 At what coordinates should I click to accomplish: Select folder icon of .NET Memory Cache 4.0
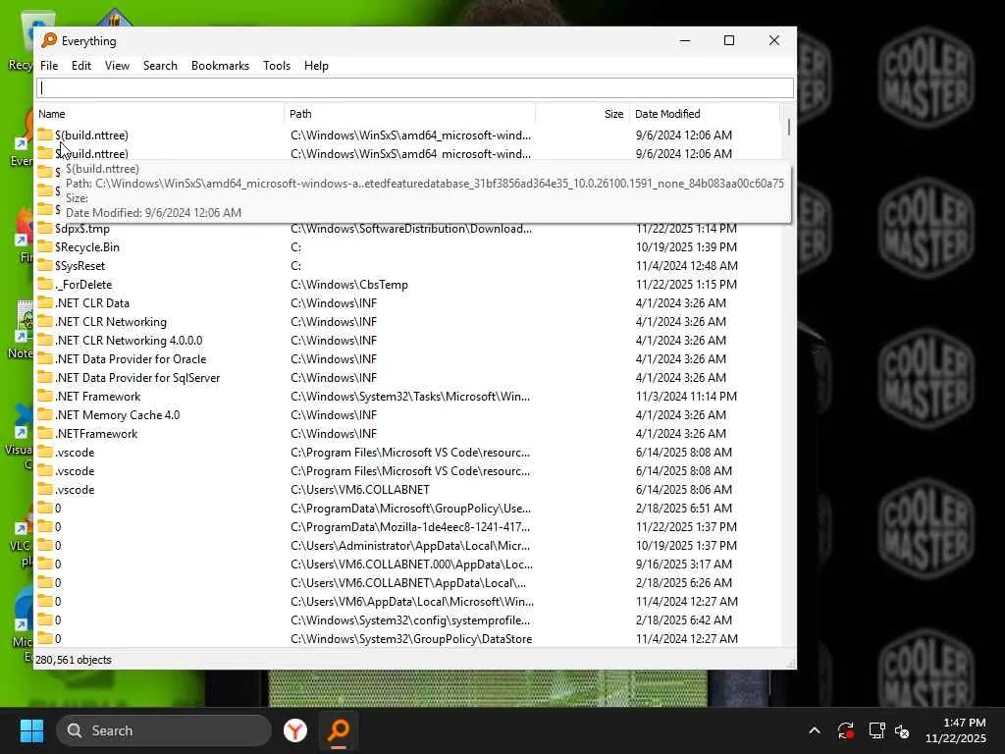pos(45,414)
